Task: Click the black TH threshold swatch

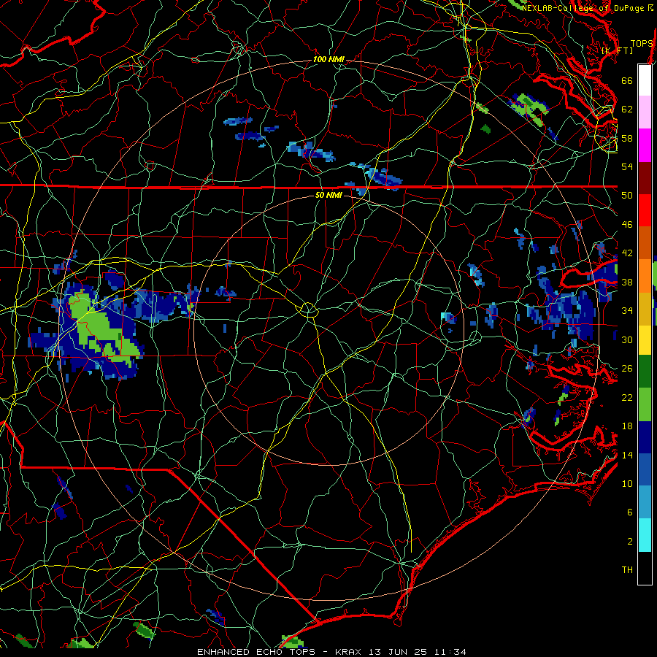Action: [x=645, y=568]
